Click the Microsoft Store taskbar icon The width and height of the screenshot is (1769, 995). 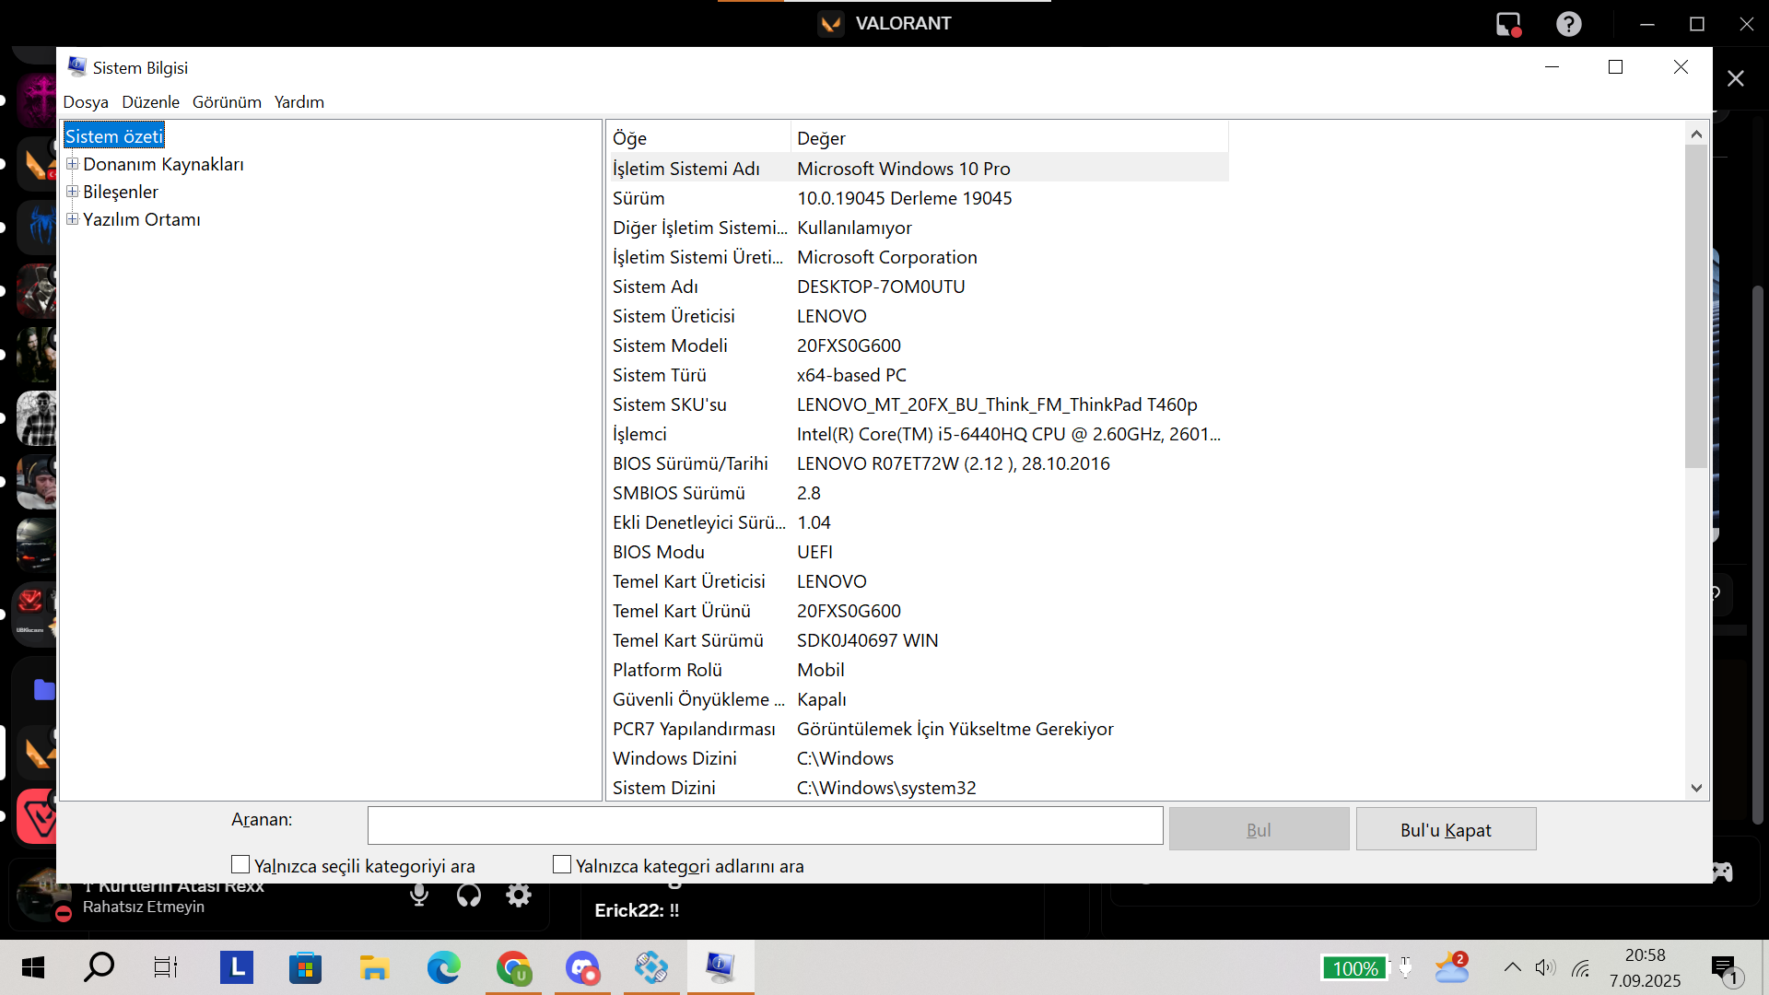[x=305, y=968]
